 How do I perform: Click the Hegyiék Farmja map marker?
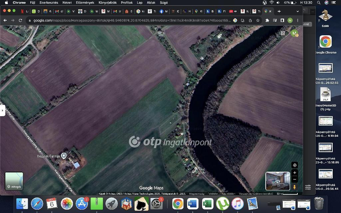(64, 155)
